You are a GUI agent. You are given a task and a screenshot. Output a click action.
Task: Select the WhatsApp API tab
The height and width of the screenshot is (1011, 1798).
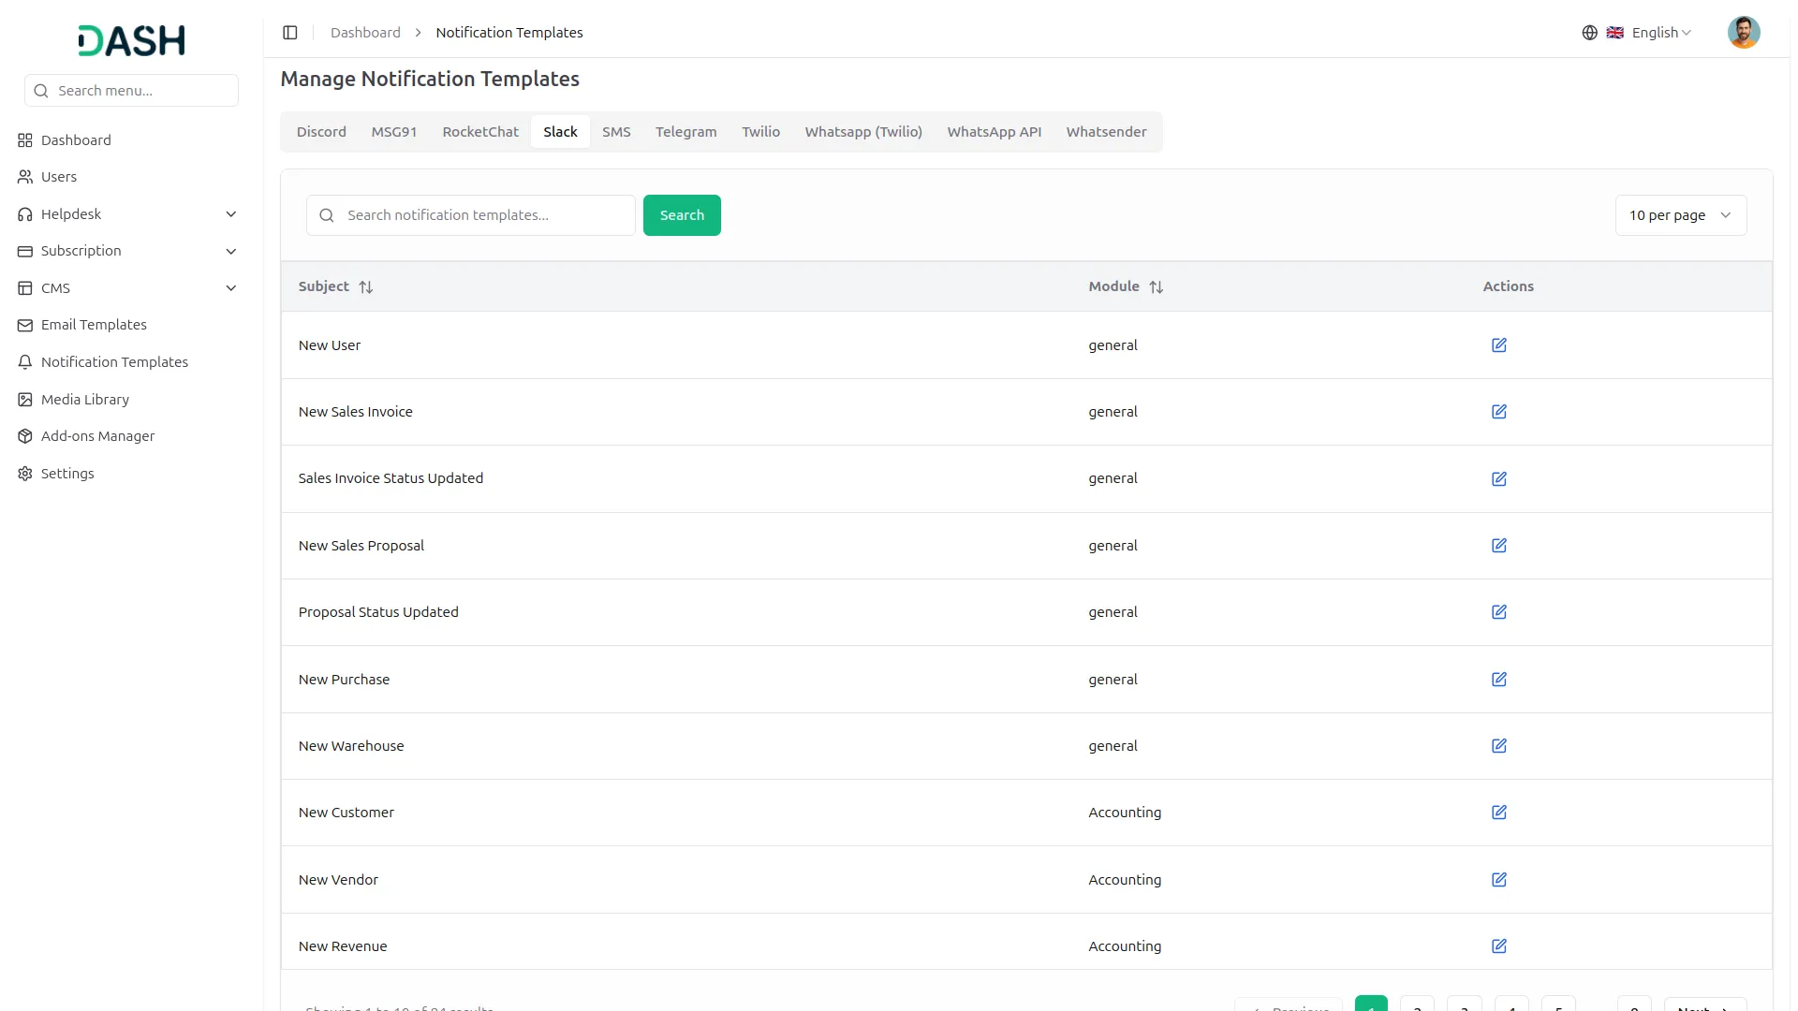pyautogui.click(x=994, y=132)
